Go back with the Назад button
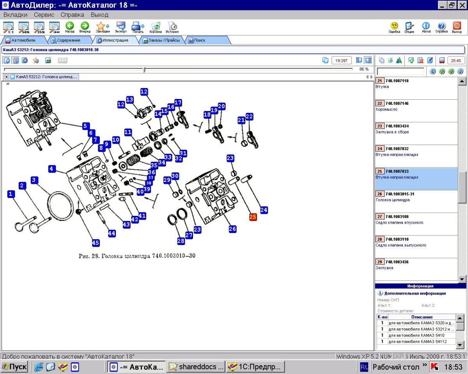The height and width of the screenshot is (374, 468). pos(70,27)
